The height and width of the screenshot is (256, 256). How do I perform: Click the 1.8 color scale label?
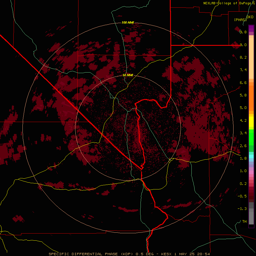click(x=243, y=158)
